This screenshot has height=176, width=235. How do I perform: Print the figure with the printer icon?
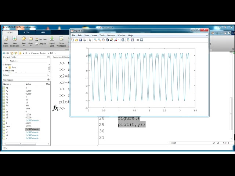[84, 40]
